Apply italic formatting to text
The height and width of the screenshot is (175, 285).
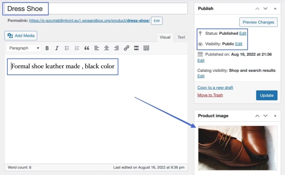[x=57, y=48]
